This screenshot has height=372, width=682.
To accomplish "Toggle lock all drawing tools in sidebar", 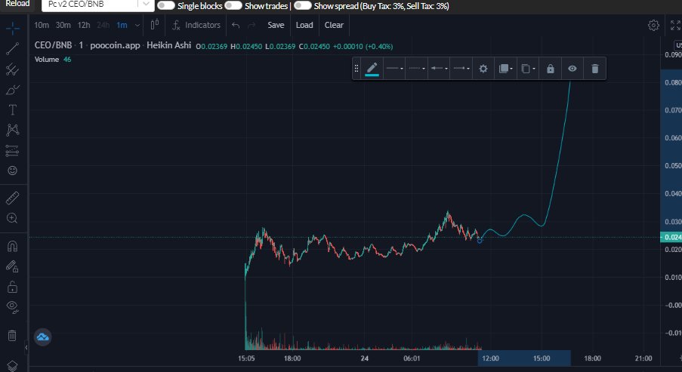I will click(x=13, y=287).
